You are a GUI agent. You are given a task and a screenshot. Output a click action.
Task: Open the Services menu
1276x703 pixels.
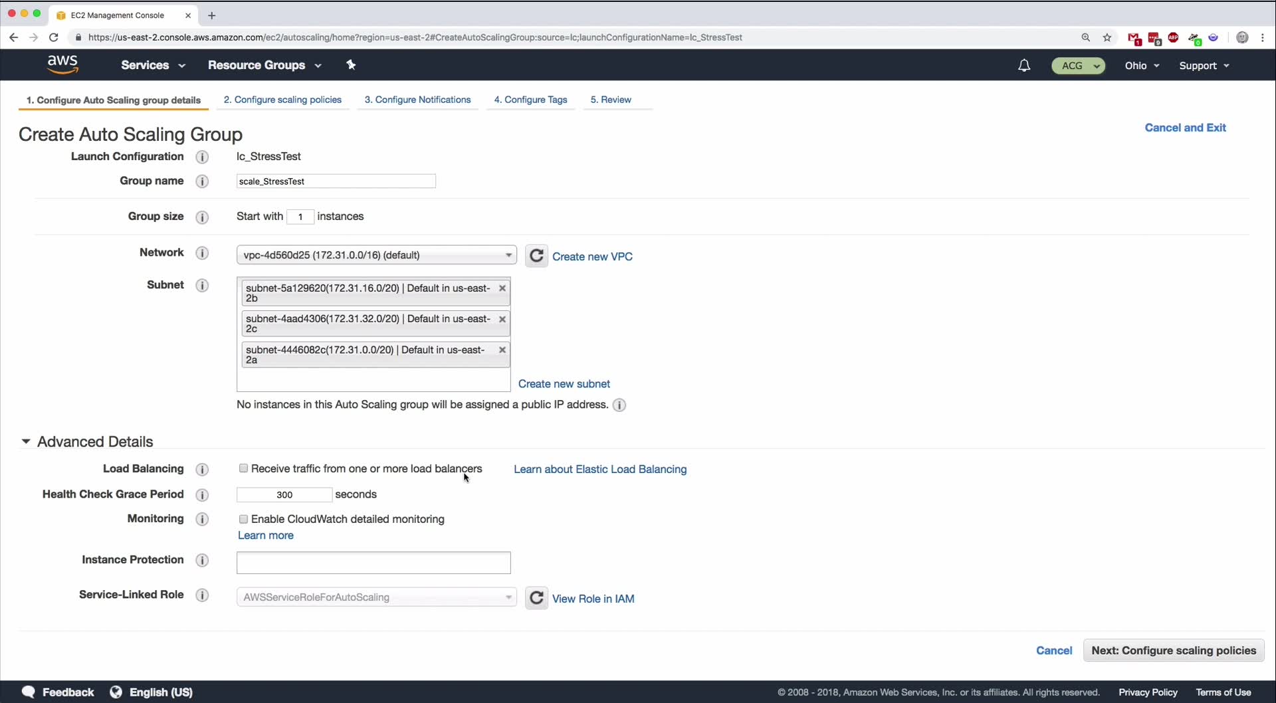point(153,65)
